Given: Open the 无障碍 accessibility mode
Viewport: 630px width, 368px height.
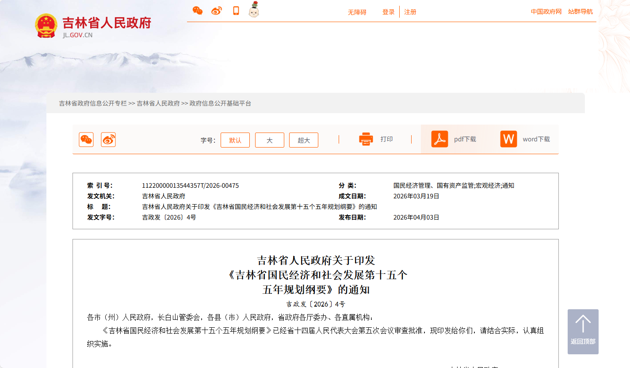Looking at the screenshot, I should tap(357, 12).
